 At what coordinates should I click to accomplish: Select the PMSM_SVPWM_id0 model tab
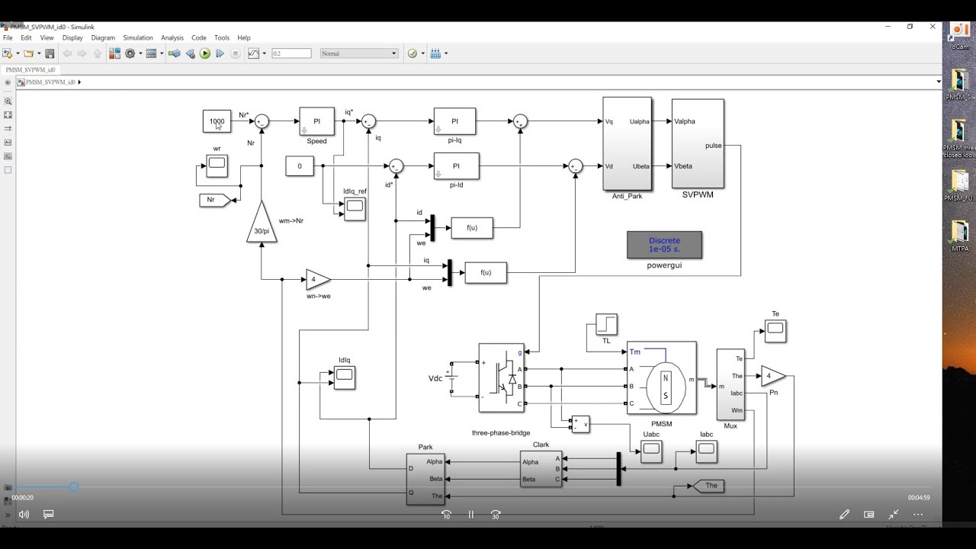click(x=30, y=69)
